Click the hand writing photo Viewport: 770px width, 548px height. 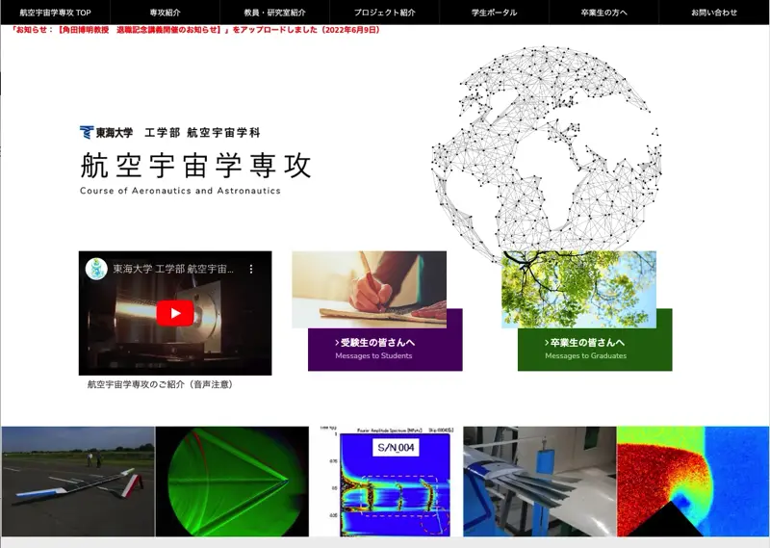click(x=370, y=289)
